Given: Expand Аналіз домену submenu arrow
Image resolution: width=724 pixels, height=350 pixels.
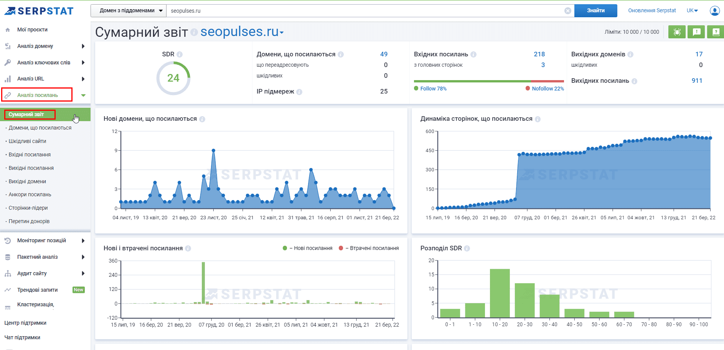Looking at the screenshot, I should [x=83, y=46].
